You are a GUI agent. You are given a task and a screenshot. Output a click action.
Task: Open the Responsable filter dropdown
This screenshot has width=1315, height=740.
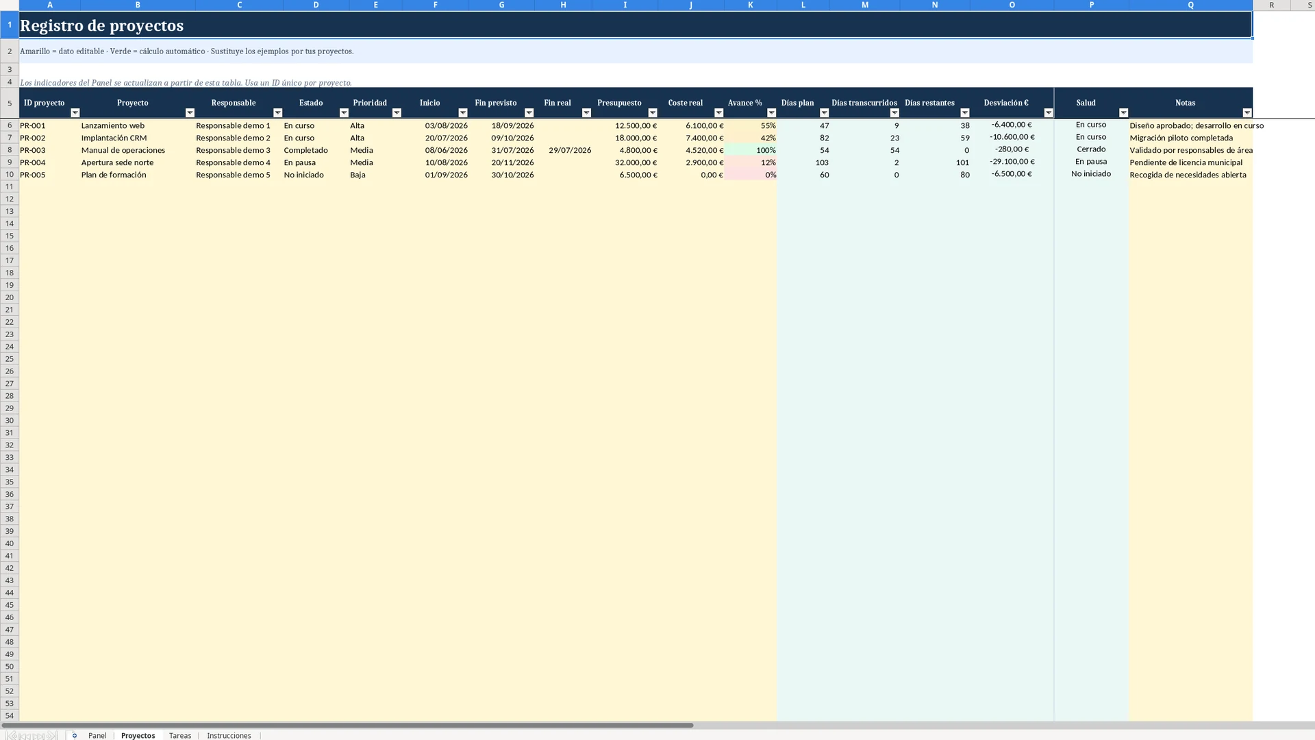pyautogui.click(x=277, y=113)
